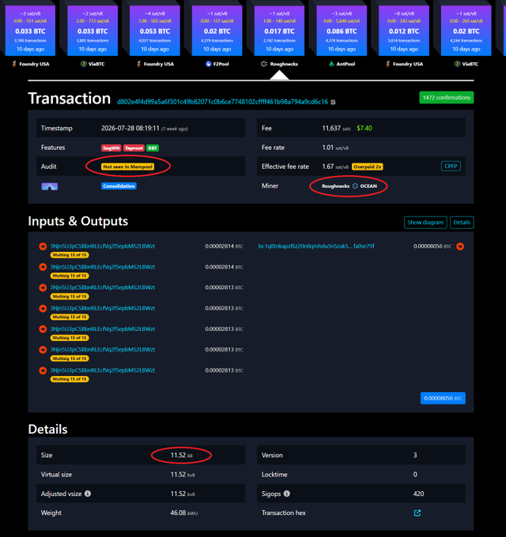Open the 0.012 BTC block

tap(404, 31)
